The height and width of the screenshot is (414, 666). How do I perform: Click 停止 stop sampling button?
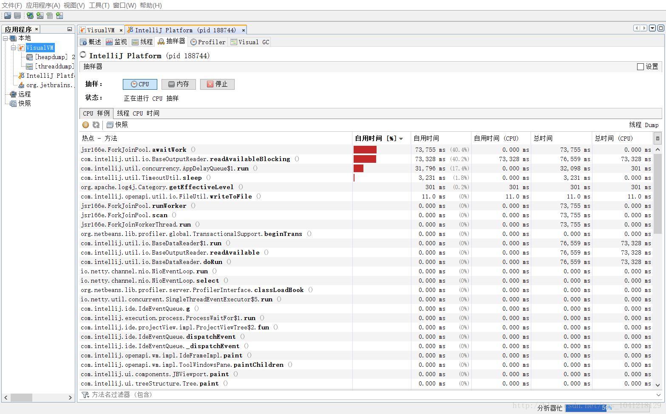(x=217, y=84)
